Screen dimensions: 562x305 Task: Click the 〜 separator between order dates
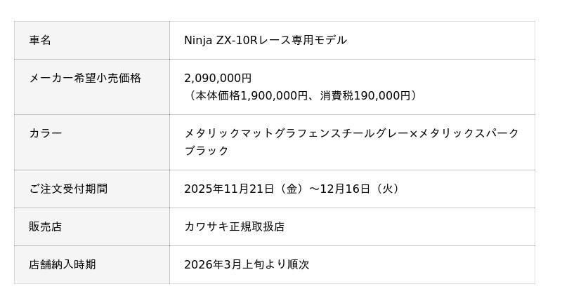(314, 189)
